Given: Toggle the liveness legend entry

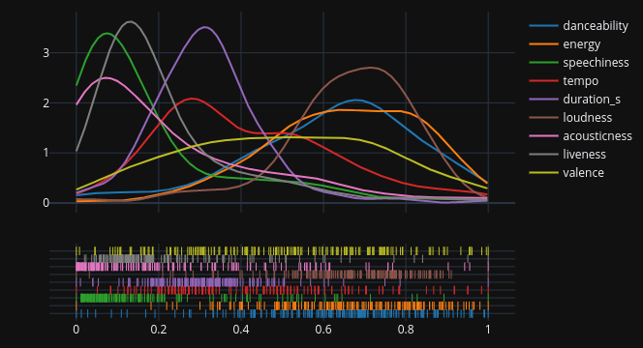Looking at the screenshot, I should [x=567, y=155].
